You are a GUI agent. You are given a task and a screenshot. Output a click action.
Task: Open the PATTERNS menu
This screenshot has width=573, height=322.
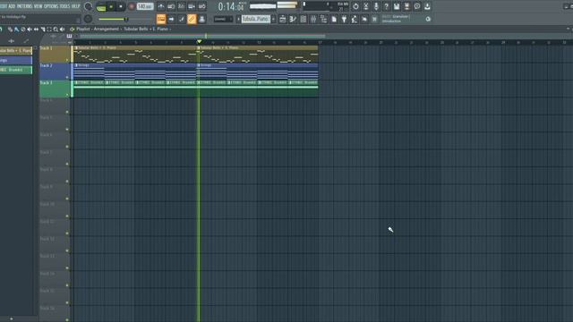click(24, 6)
